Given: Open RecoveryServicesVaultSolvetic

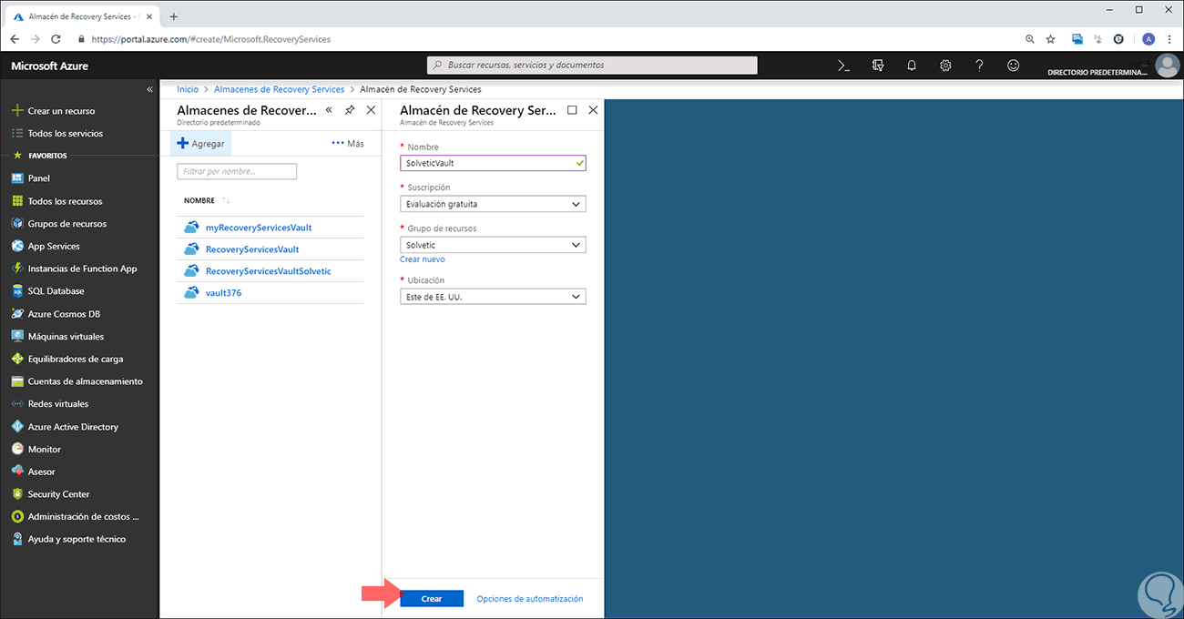Looking at the screenshot, I should 269,271.
